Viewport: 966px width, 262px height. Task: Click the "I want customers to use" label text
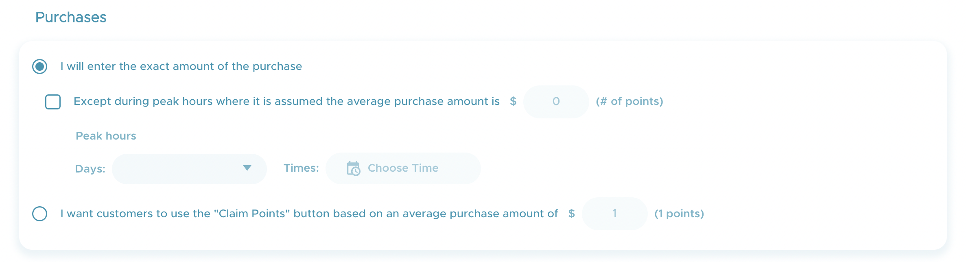click(x=309, y=214)
